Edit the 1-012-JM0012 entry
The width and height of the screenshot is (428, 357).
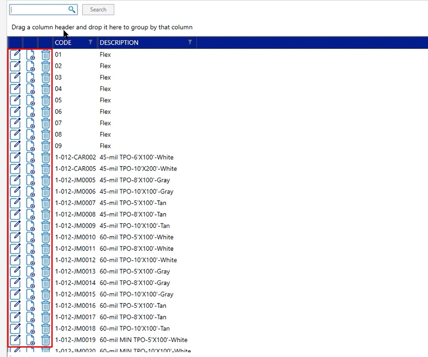[15, 260]
